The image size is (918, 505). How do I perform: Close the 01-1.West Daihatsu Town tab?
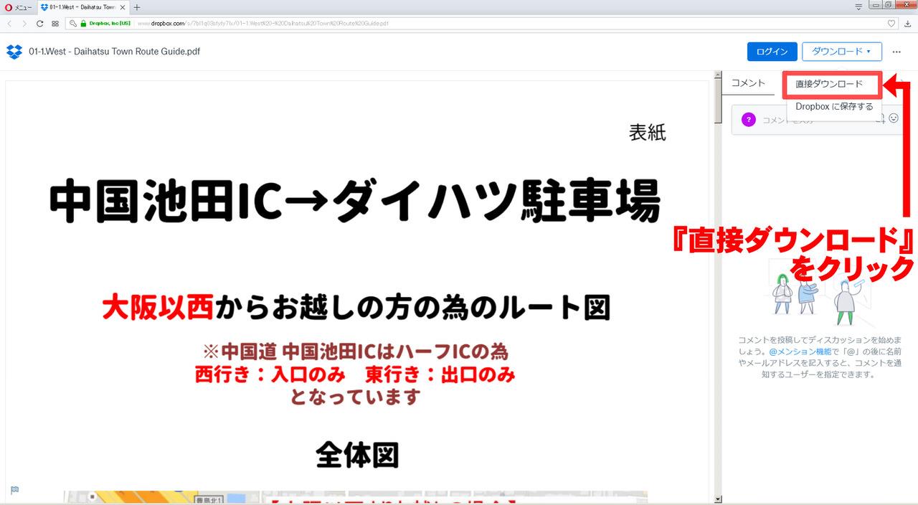(x=124, y=7)
